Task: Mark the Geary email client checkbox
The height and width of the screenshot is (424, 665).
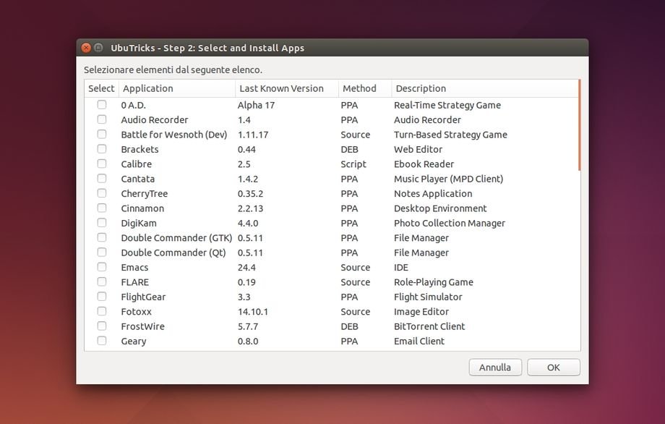Action: (x=102, y=341)
